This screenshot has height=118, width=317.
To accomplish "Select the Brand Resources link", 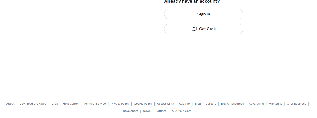I will click(x=232, y=104).
